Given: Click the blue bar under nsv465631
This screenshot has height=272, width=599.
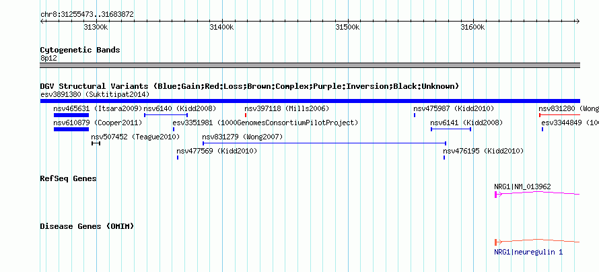Looking at the screenshot, I should click(71, 115).
